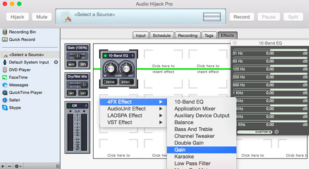Click the minus icon beside Default System Input
The width and height of the screenshot is (309, 169).
coord(56,62)
